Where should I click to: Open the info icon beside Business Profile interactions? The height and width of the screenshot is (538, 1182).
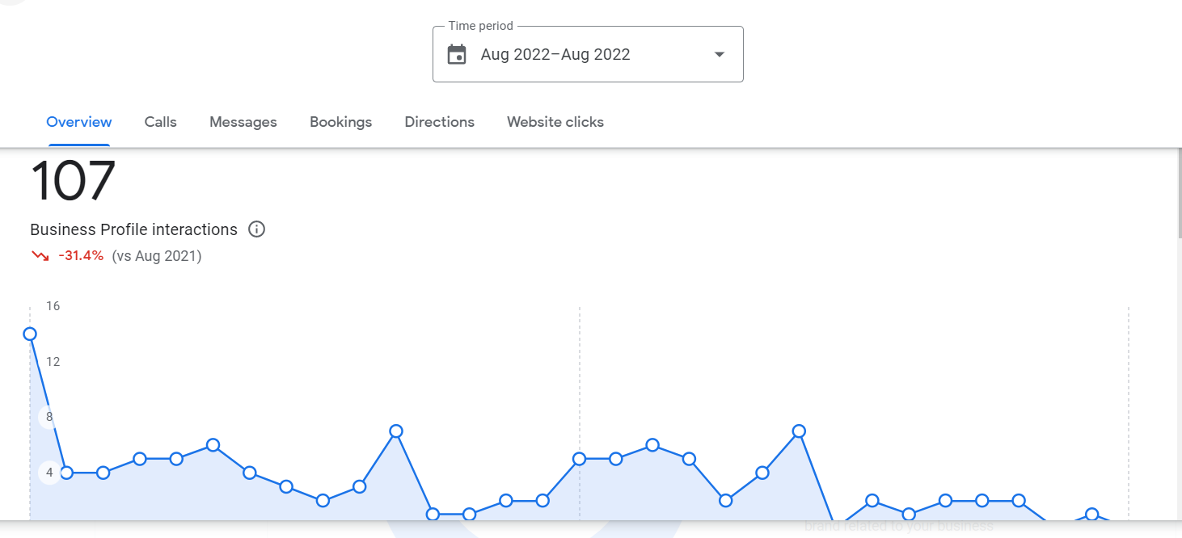256,229
